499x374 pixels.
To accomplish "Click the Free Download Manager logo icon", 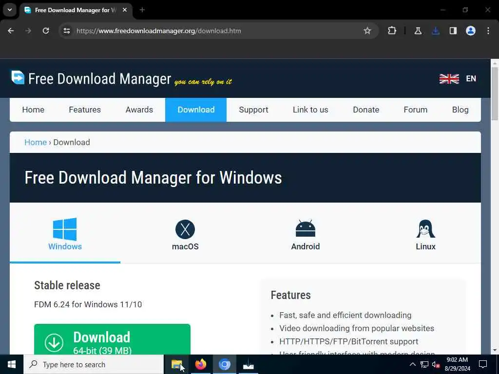I will pyautogui.click(x=18, y=77).
